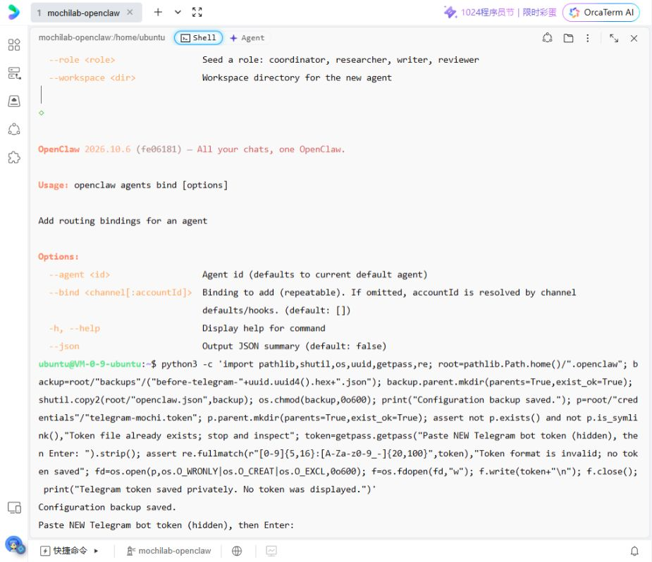Open notifications bell icon
Image resolution: width=652 pixels, height=562 pixels.
tap(634, 551)
